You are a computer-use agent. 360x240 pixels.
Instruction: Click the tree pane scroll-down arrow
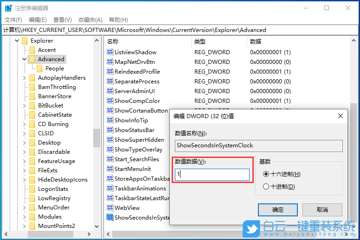pos(96,227)
